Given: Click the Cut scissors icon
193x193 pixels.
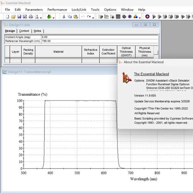Looking at the screenshot, I should 64,17.
